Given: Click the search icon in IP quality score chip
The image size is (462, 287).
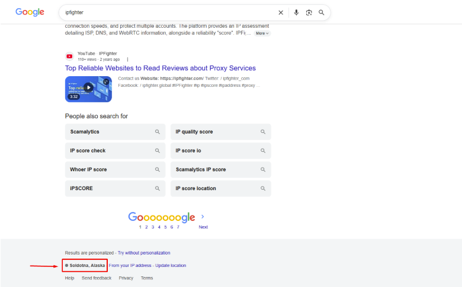Looking at the screenshot, I should click(263, 132).
